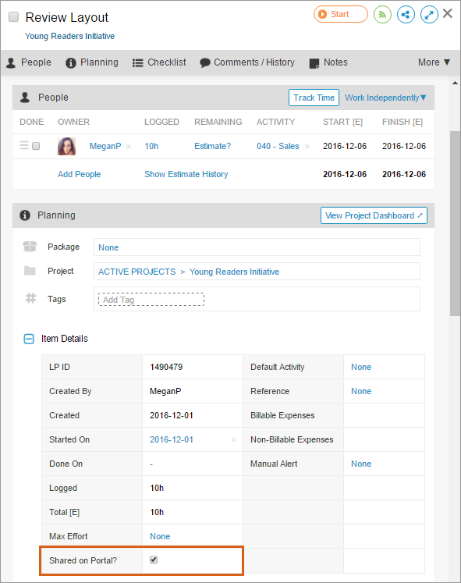Switch to the People tab
461x583 pixels.
point(29,62)
